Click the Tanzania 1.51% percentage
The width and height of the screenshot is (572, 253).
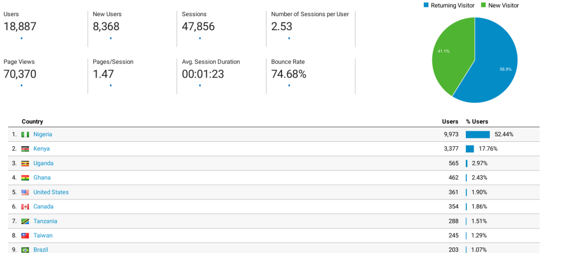click(479, 221)
